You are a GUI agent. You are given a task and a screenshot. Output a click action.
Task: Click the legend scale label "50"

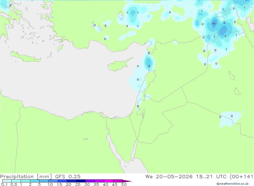[124, 184]
